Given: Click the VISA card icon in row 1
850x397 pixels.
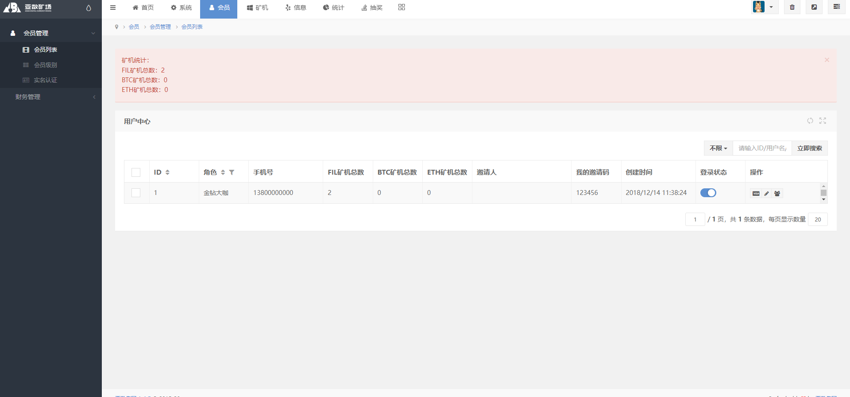Looking at the screenshot, I should click(x=756, y=194).
